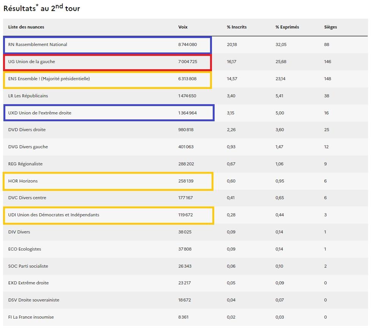Viewport: 373px width, 330px height.
Task: Click the 3 seats value for UDI
Action: (x=326, y=215)
